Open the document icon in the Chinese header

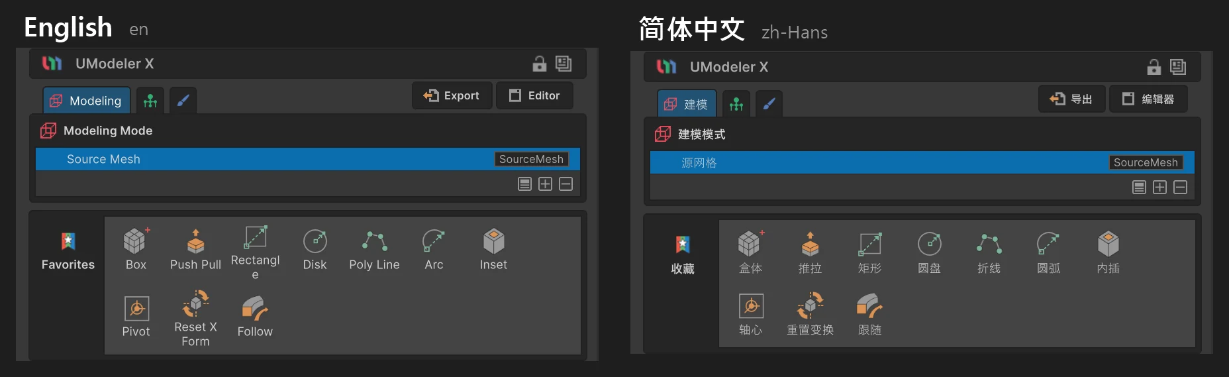tap(1178, 67)
